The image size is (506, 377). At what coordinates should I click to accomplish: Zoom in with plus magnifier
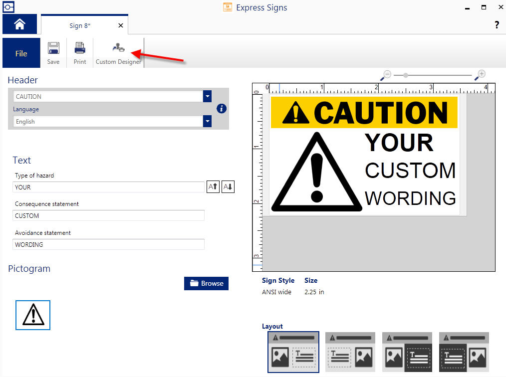[480, 75]
